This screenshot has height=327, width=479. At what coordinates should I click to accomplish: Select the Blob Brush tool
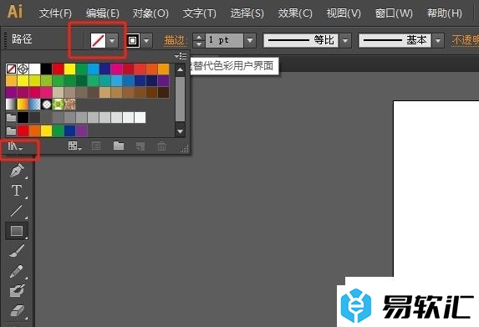pyautogui.click(x=17, y=291)
